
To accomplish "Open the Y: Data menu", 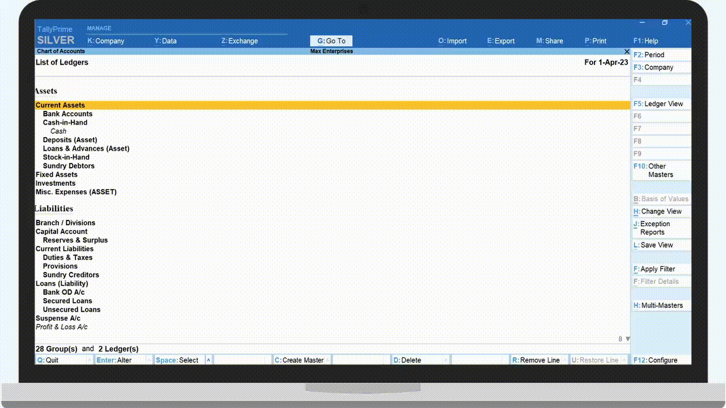I will [x=166, y=41].
